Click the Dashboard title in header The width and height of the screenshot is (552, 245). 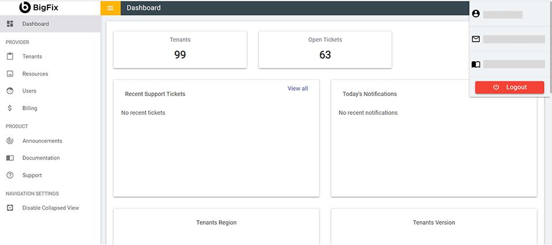[144, 8]
